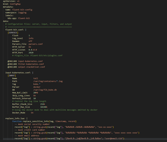Viewport: 167px width, 142px height.
Task: Select the 'k8s-app' label key
Action: (x=12, y=18)
